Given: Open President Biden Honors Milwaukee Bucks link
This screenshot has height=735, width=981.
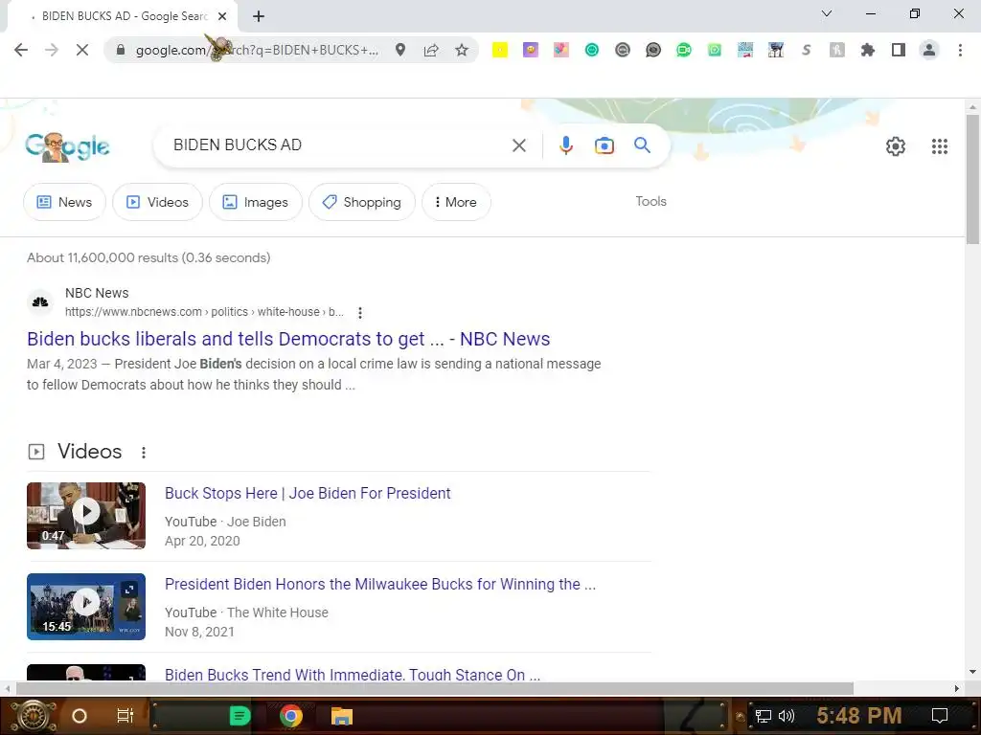Looking at the screenshot, I should point(379,585).
